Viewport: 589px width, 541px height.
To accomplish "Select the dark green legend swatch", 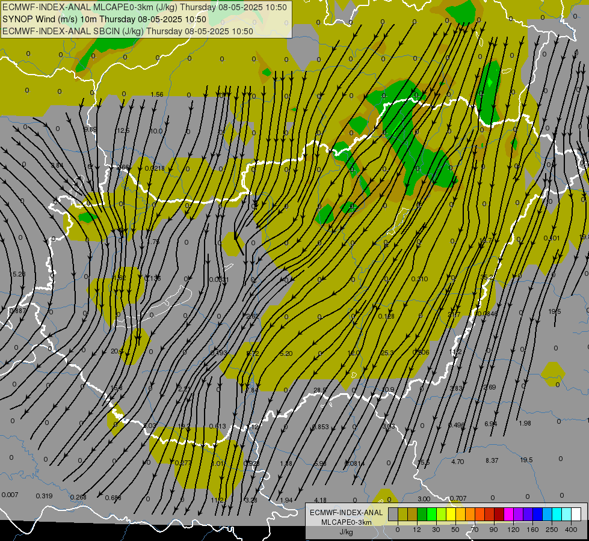I will coord(422,515).
